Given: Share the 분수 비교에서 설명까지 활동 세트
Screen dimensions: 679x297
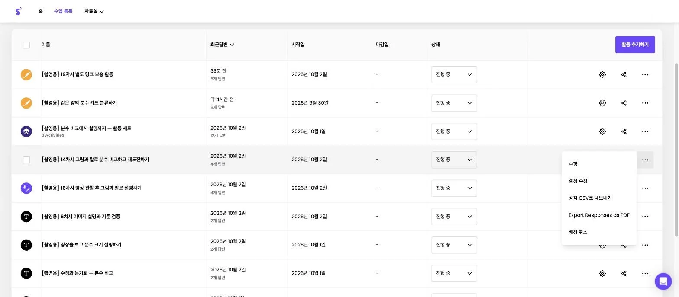Looking at the screenshot, I should 624,131.
